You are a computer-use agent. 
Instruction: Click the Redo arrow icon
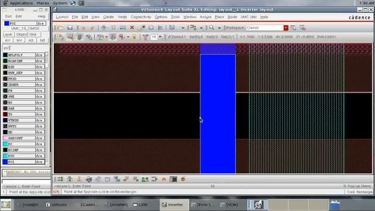(x=93, y=28)
